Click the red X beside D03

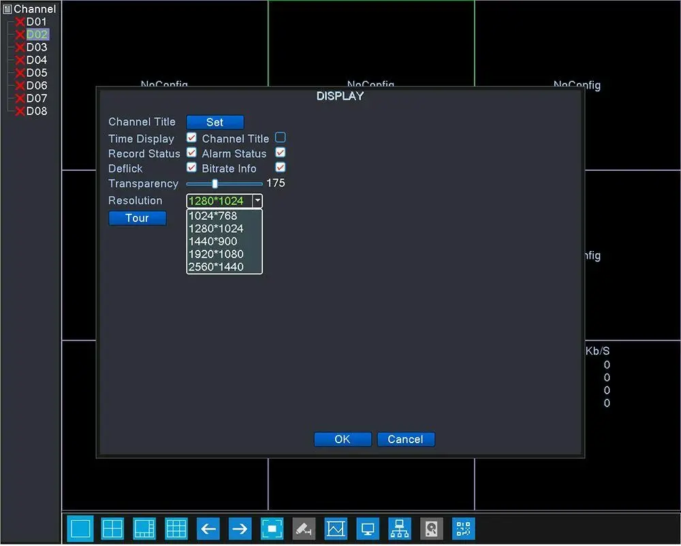point(20,47)
